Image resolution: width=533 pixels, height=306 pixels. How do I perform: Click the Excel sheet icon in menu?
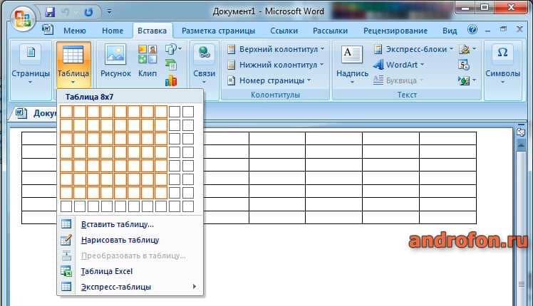tap(66, 271)
